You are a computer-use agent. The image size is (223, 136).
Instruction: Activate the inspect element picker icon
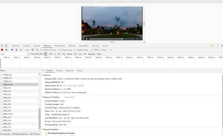[2, 46]
